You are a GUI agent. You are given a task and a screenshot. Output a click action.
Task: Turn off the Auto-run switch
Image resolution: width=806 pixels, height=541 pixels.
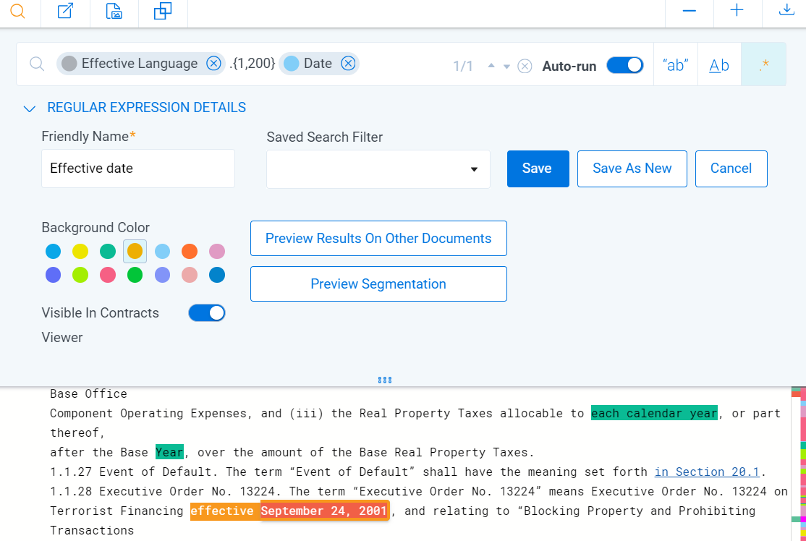pos(625,65)
